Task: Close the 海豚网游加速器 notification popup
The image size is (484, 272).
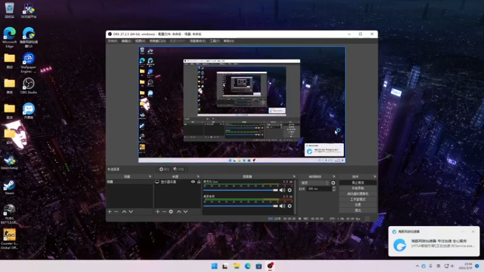Action: (473, 232)
